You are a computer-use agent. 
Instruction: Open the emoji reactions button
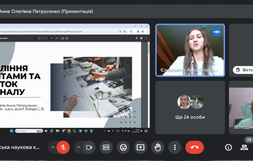pyautogui.click(x=123, y=147)
